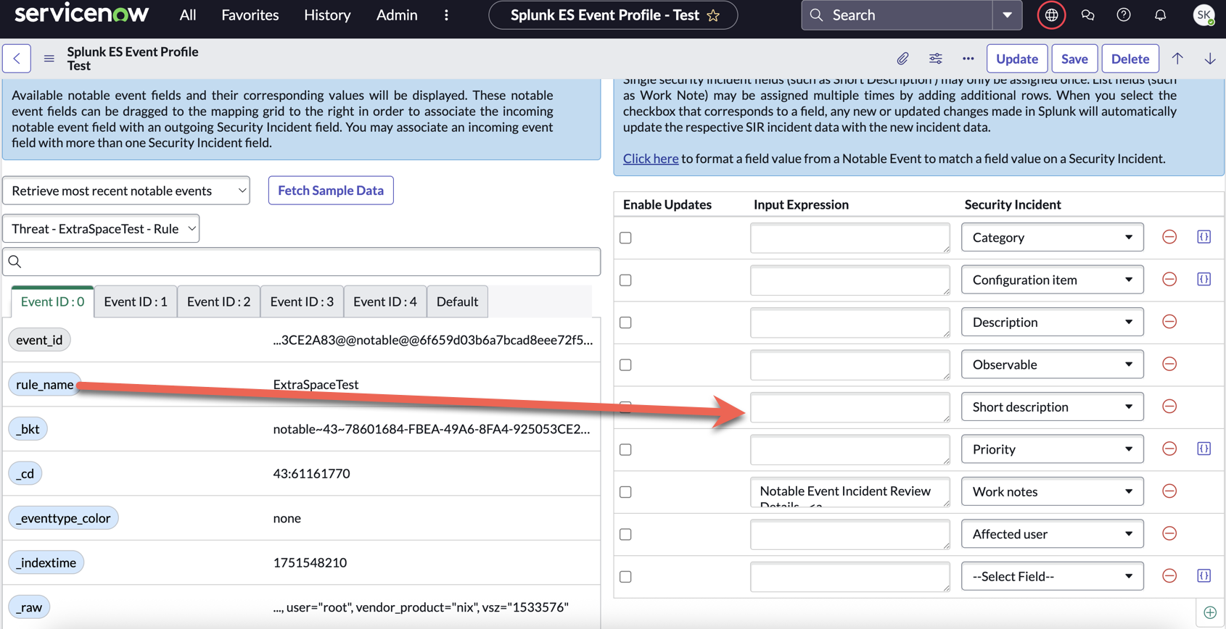The height and width of the screenshot is (629, 1226).
Task: Open the SK user avatar menu
Action: coord(1204,15)
